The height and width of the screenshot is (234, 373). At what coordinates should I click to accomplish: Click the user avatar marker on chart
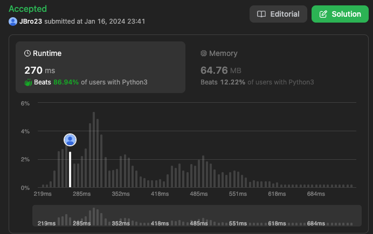click(70, 140)
